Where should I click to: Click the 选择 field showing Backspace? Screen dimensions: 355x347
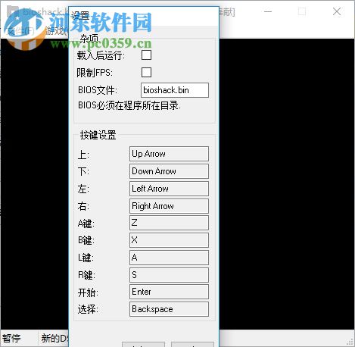(x=169, y=309)
